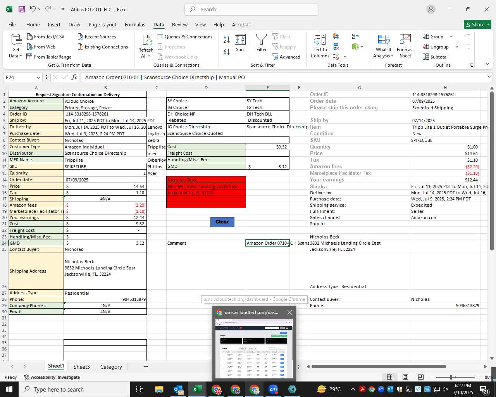Switch to Page Break Preview
496x397 pixels.
tap(420, 377)
